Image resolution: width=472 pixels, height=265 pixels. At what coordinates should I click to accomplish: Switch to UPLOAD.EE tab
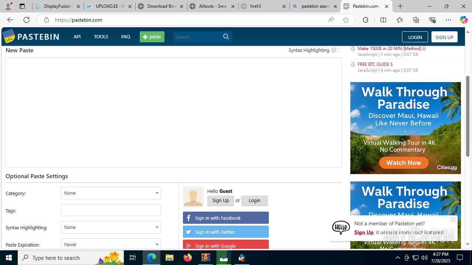click(x=110, y=6)
